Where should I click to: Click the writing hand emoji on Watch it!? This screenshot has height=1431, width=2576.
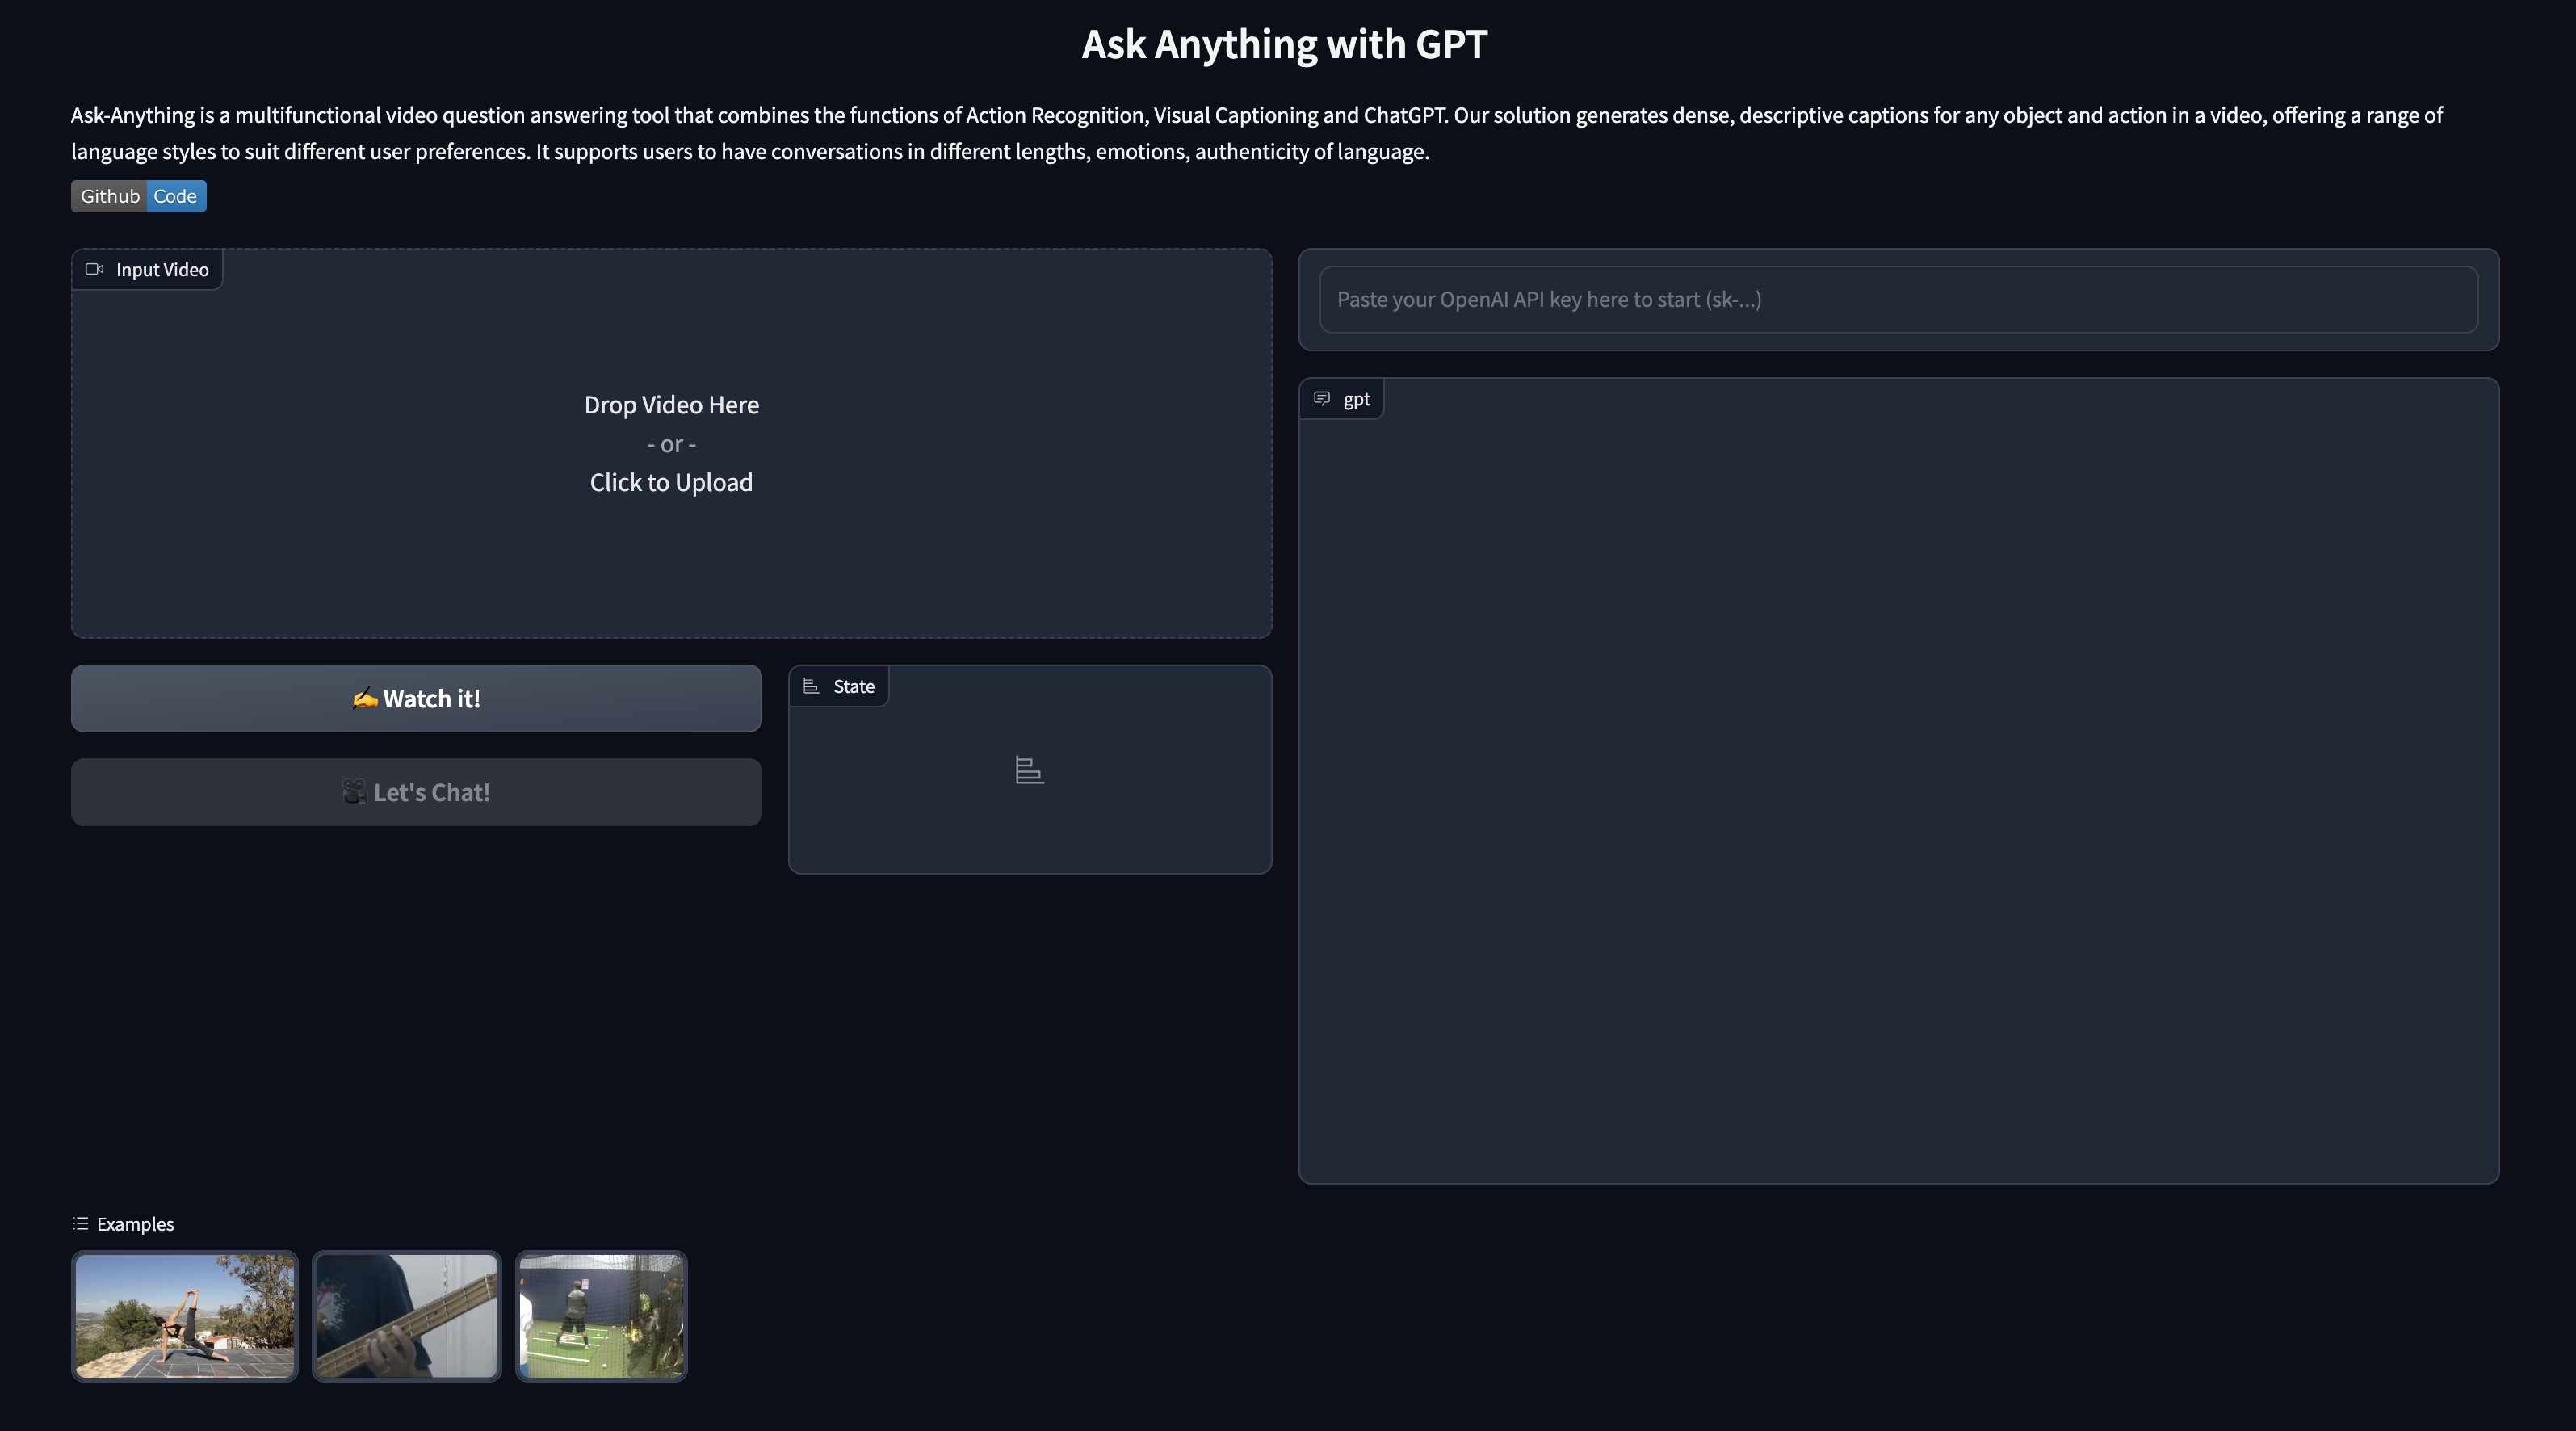(x=364, y=699)
